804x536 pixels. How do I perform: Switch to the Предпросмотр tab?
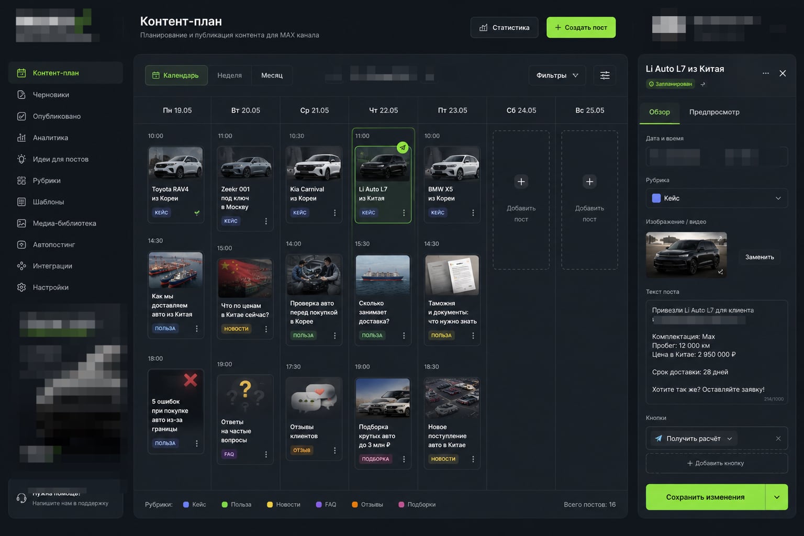(714, 112)
